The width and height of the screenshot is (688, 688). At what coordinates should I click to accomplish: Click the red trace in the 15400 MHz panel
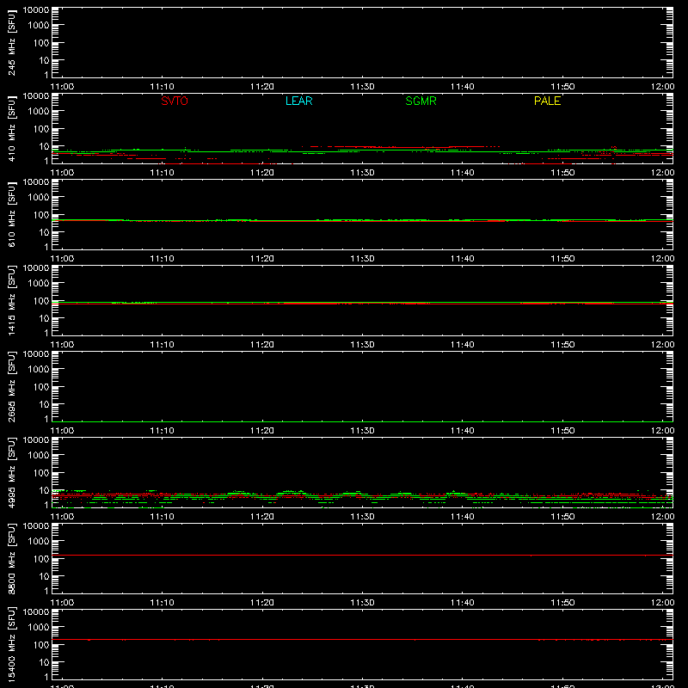pyautogui.click(x=362, y=640)
